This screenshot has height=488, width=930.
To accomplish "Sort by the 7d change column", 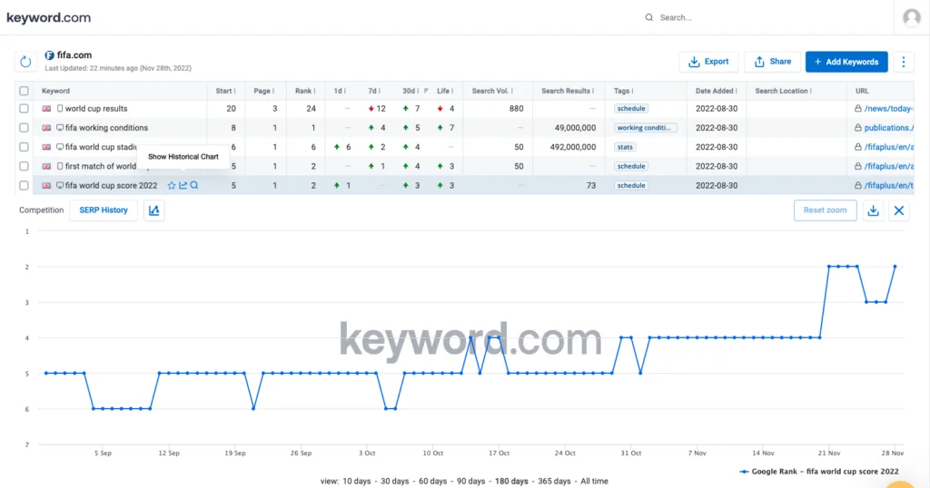I will [x=373, y=92].
